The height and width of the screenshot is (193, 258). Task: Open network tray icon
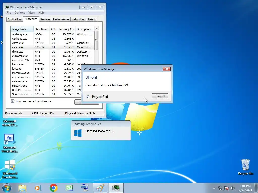click(x=220, y=188)
